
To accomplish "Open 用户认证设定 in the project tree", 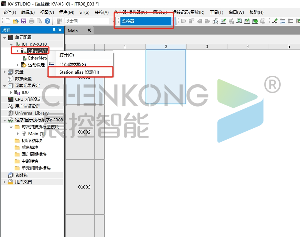I will tap(28, 106).
